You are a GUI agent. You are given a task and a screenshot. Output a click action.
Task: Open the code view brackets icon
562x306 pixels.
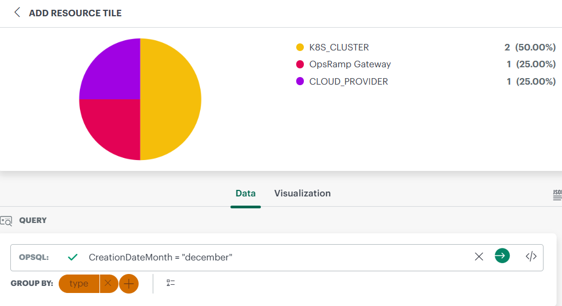pos(531,257)
